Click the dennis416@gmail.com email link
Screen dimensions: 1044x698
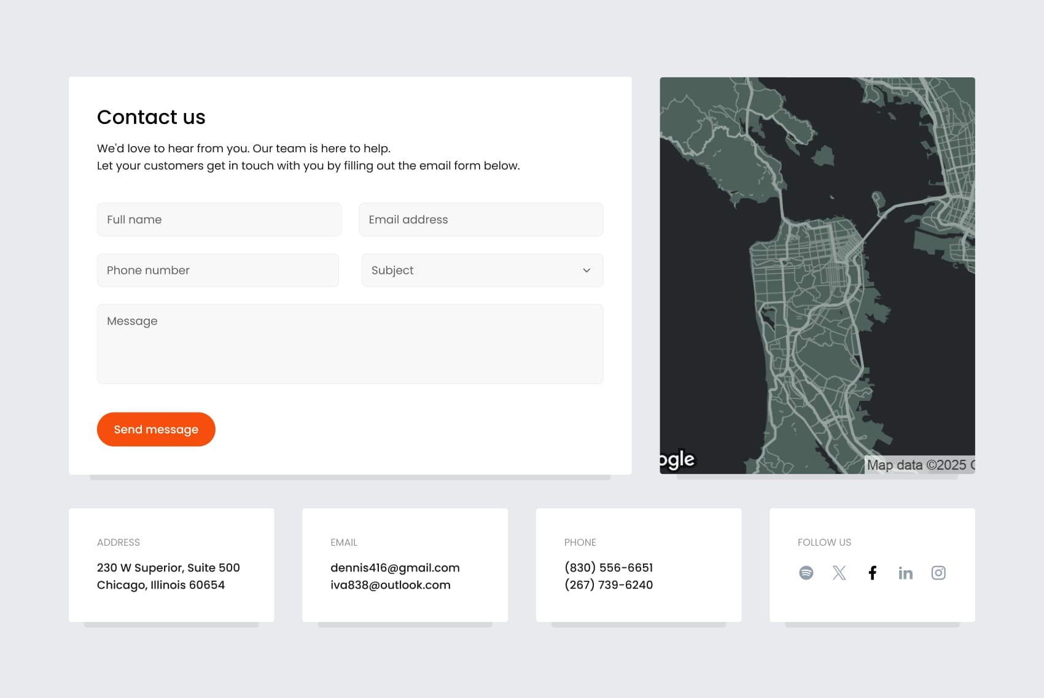395,568
